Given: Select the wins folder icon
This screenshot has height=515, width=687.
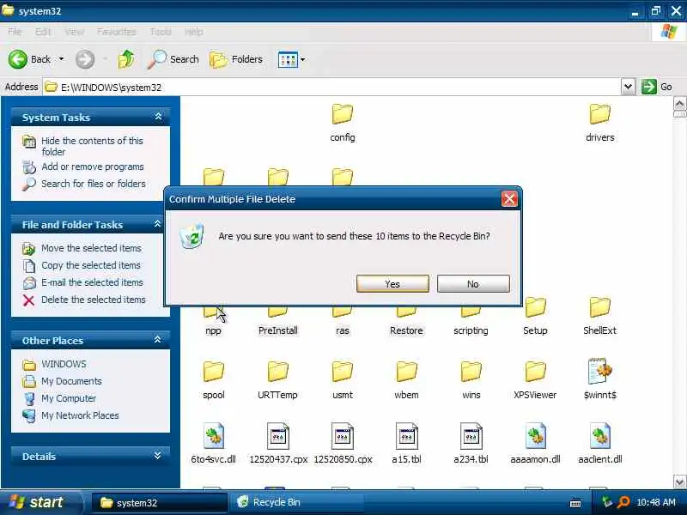Looking at the screenshot, I should 471,372.
